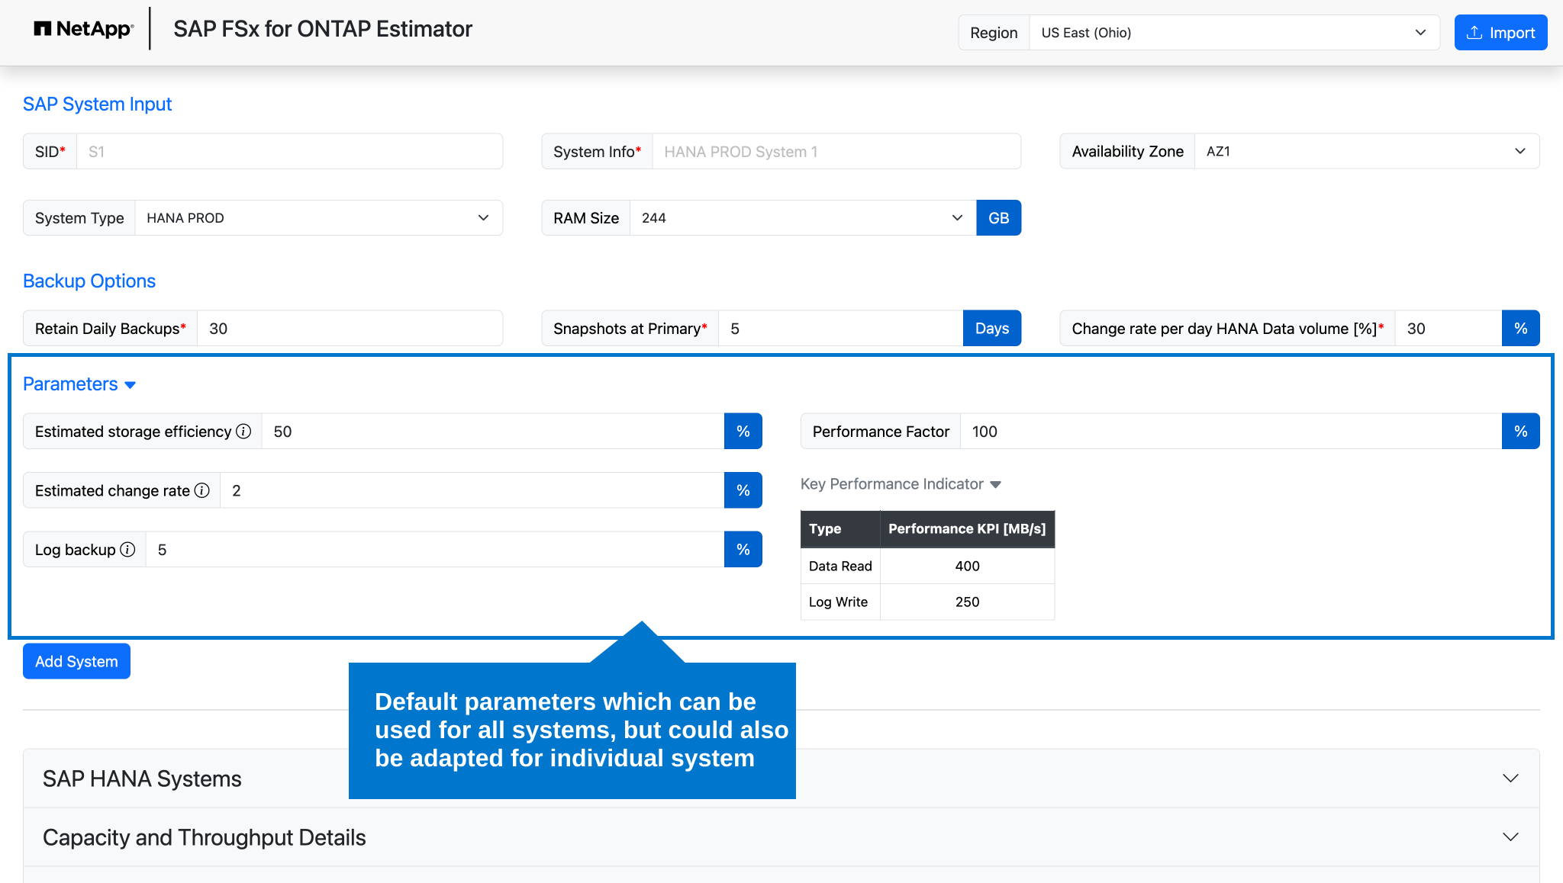The height and width of the screenshot is (883, 1563).
Task: Click the Log backup value field
Action: (435, 550)
